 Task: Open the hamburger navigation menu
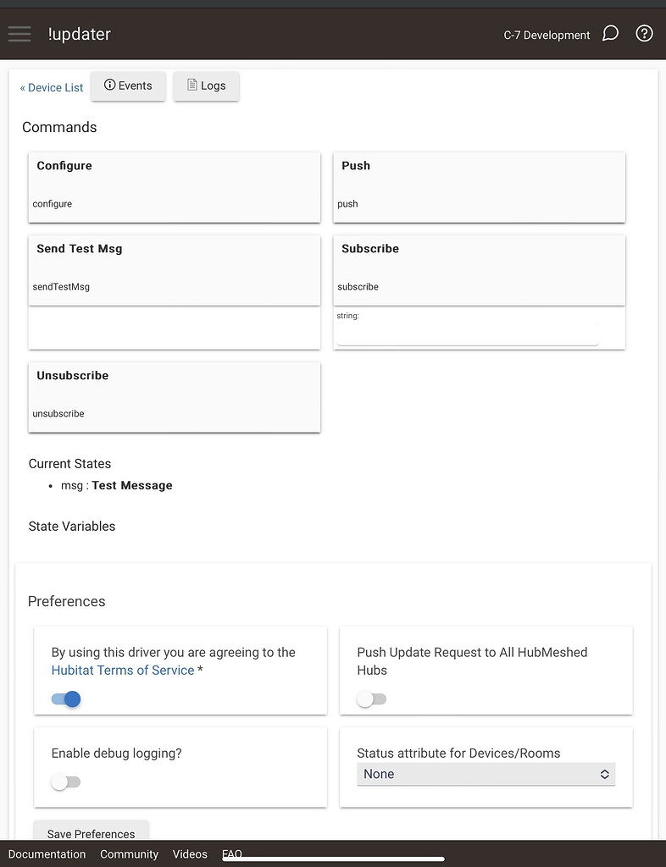[x=19, y=34]
